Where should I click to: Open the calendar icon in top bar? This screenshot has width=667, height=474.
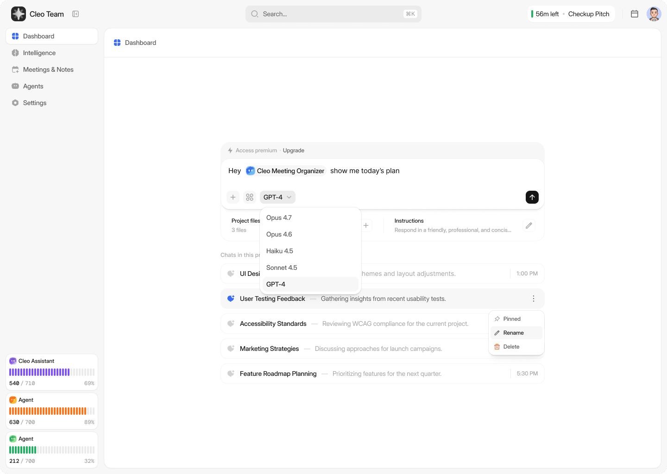tap(635, 14)
